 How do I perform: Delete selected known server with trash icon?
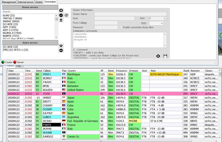61,20
